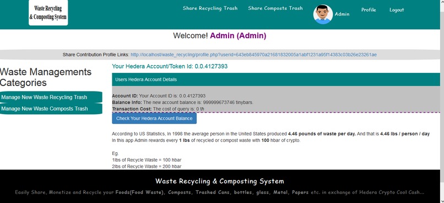The width and height of the screenshot is (444, 203).
Task: Click the Hedera Account/Token Id heading
Action: [x=170, y=66]
